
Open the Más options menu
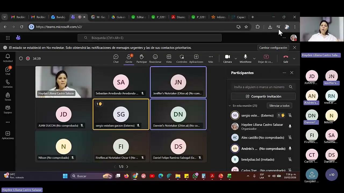point(211,59)
